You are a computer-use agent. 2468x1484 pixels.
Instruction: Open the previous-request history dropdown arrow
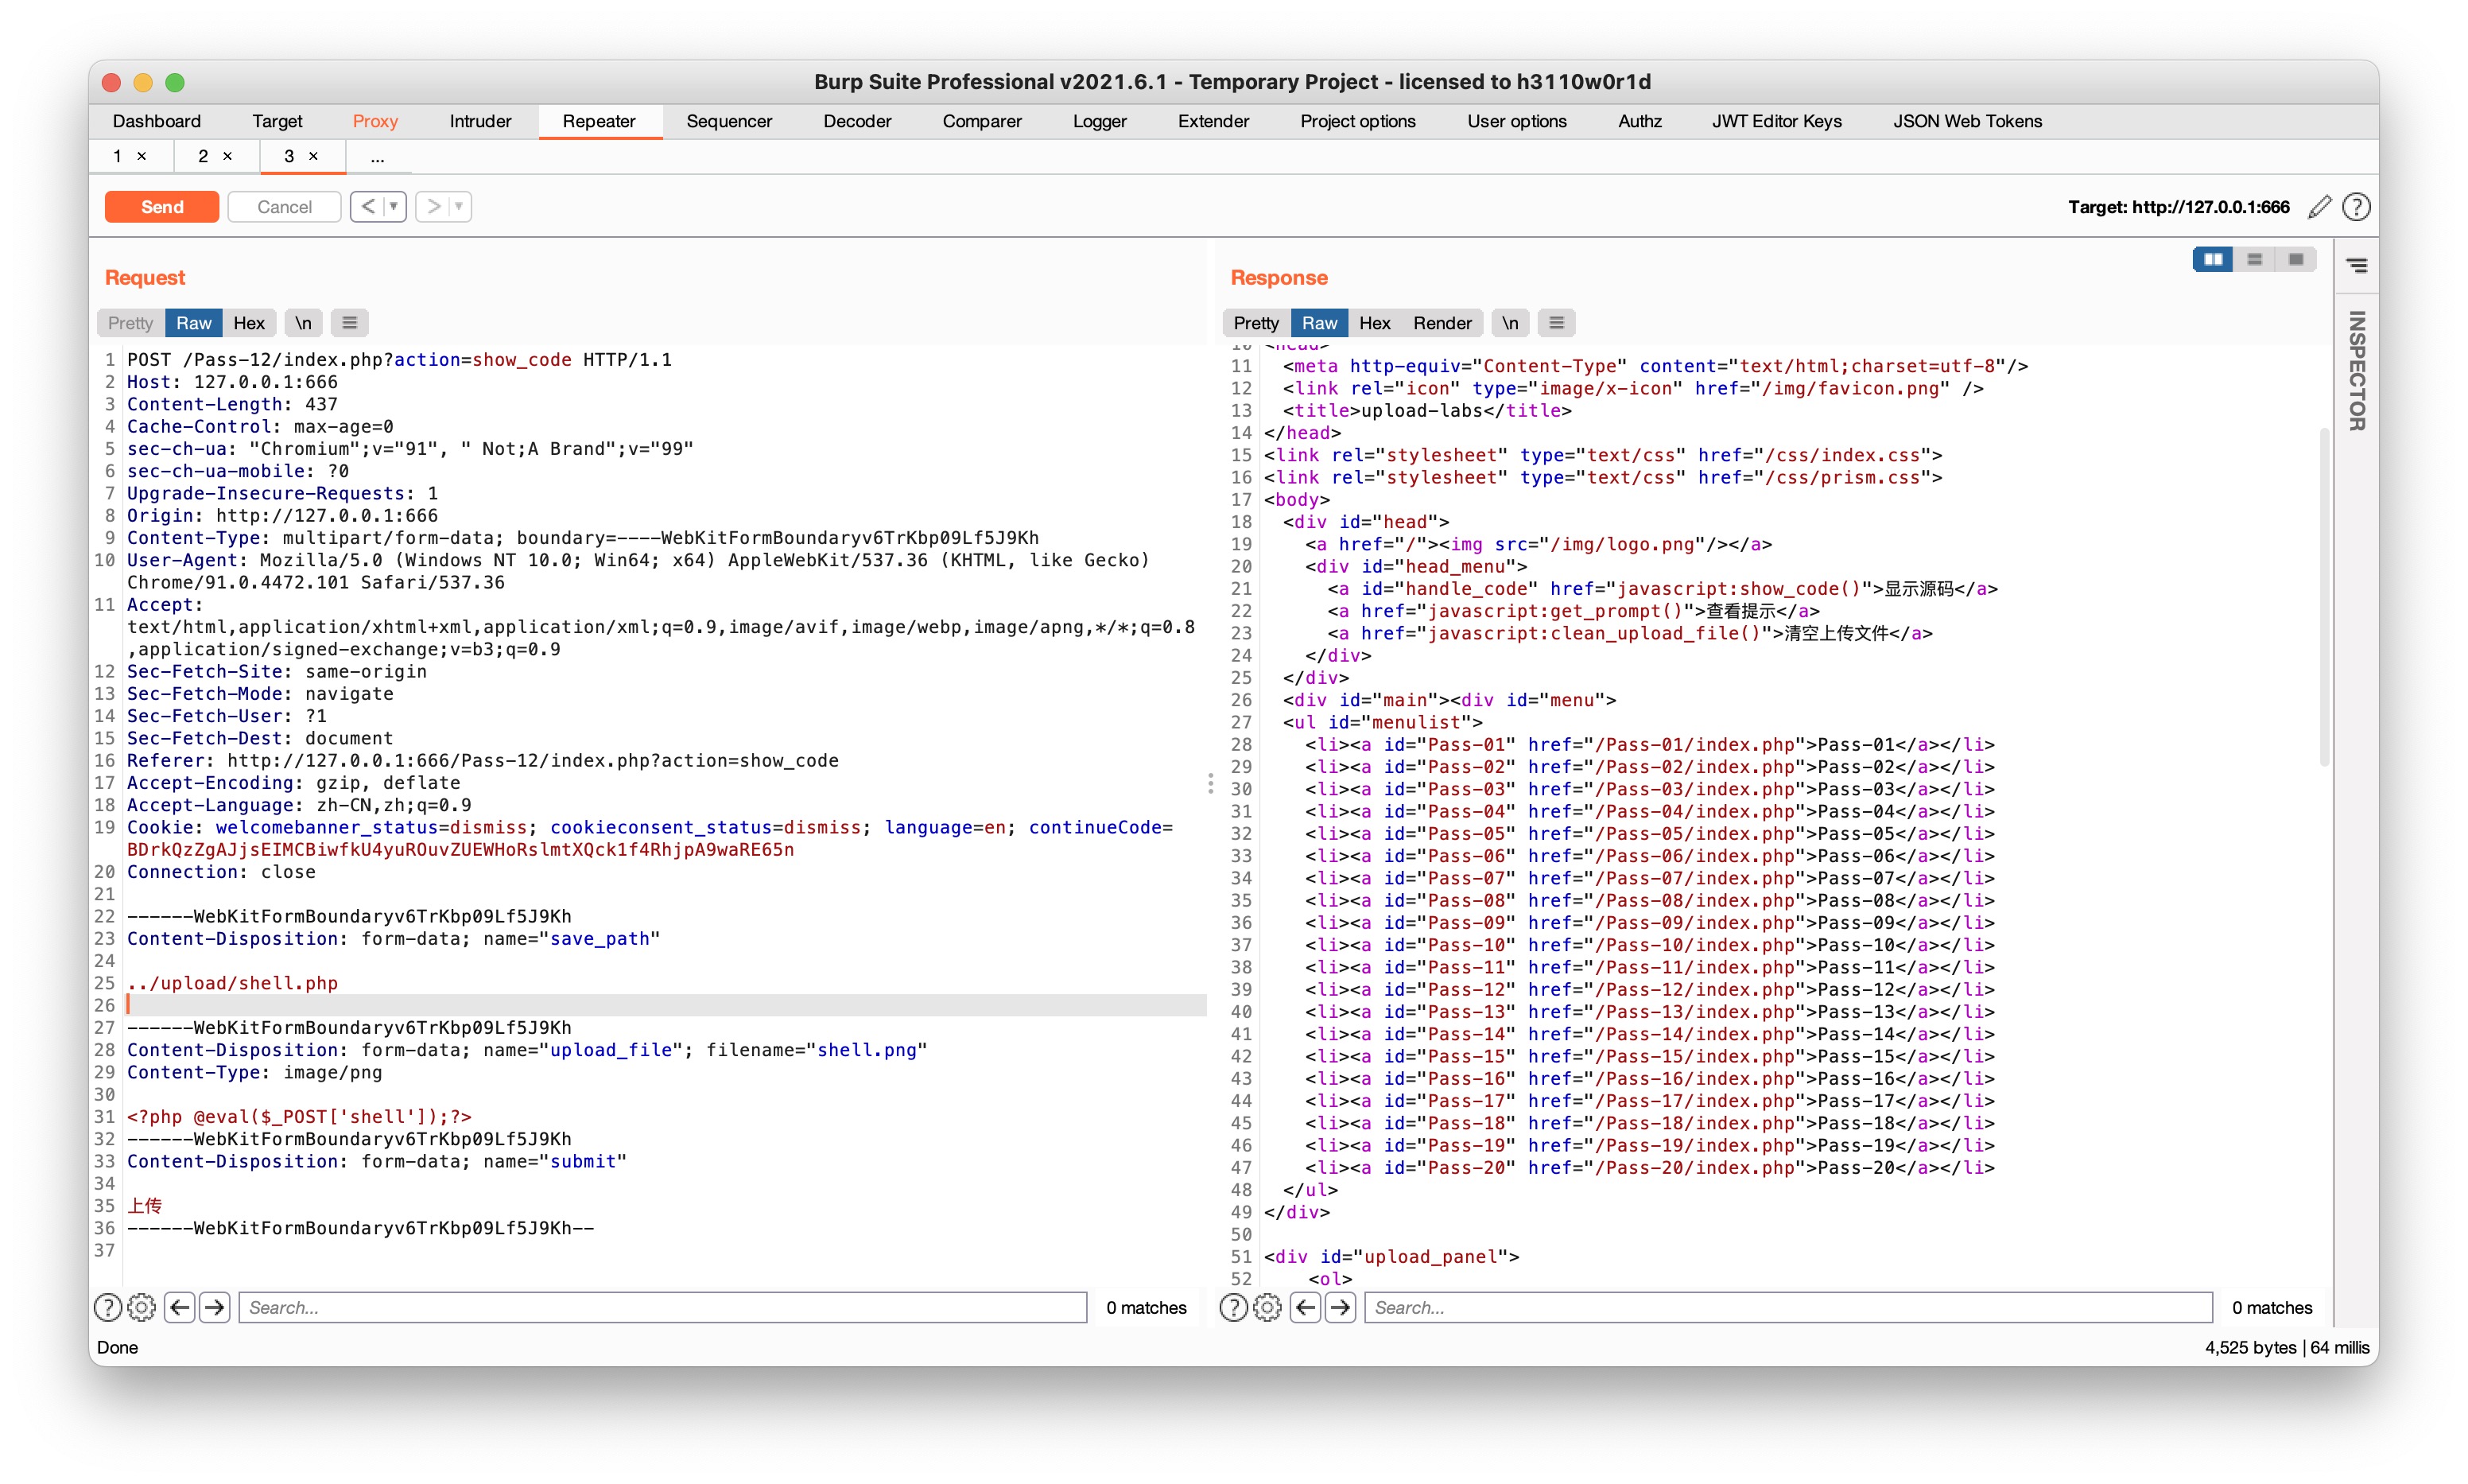(x=394, y=207)
